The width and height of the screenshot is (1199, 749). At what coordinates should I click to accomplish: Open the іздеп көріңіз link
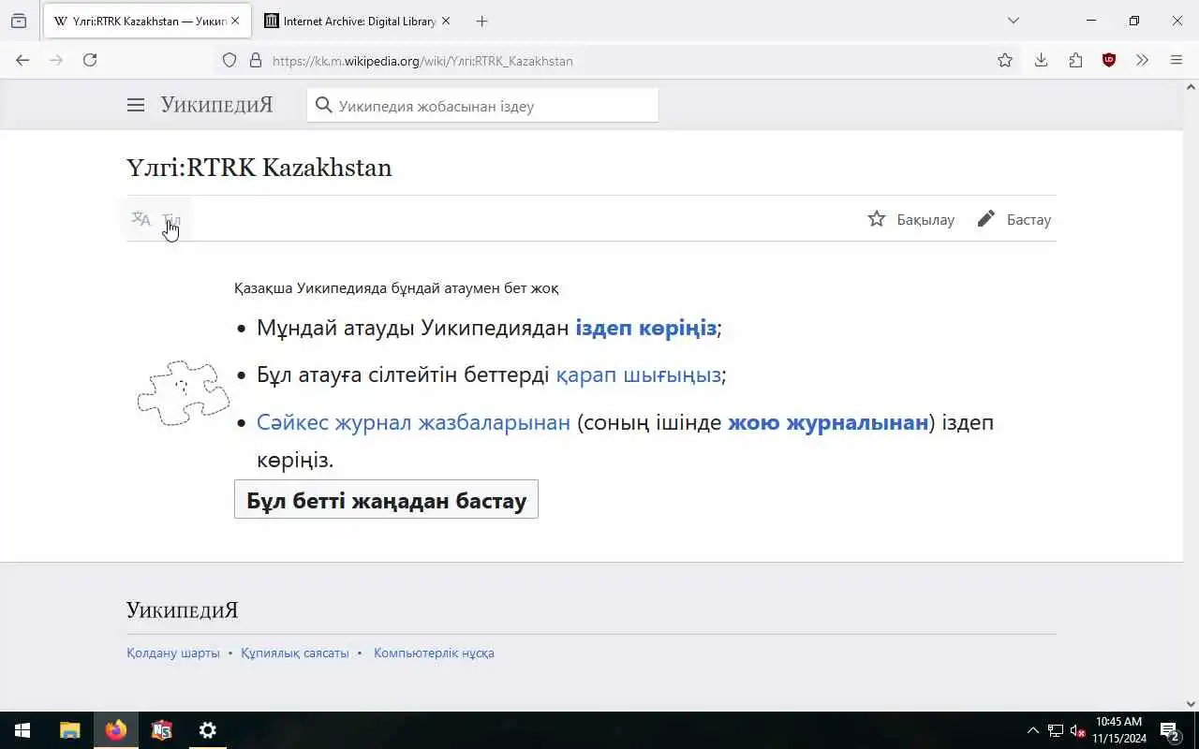tap(645, 328)
